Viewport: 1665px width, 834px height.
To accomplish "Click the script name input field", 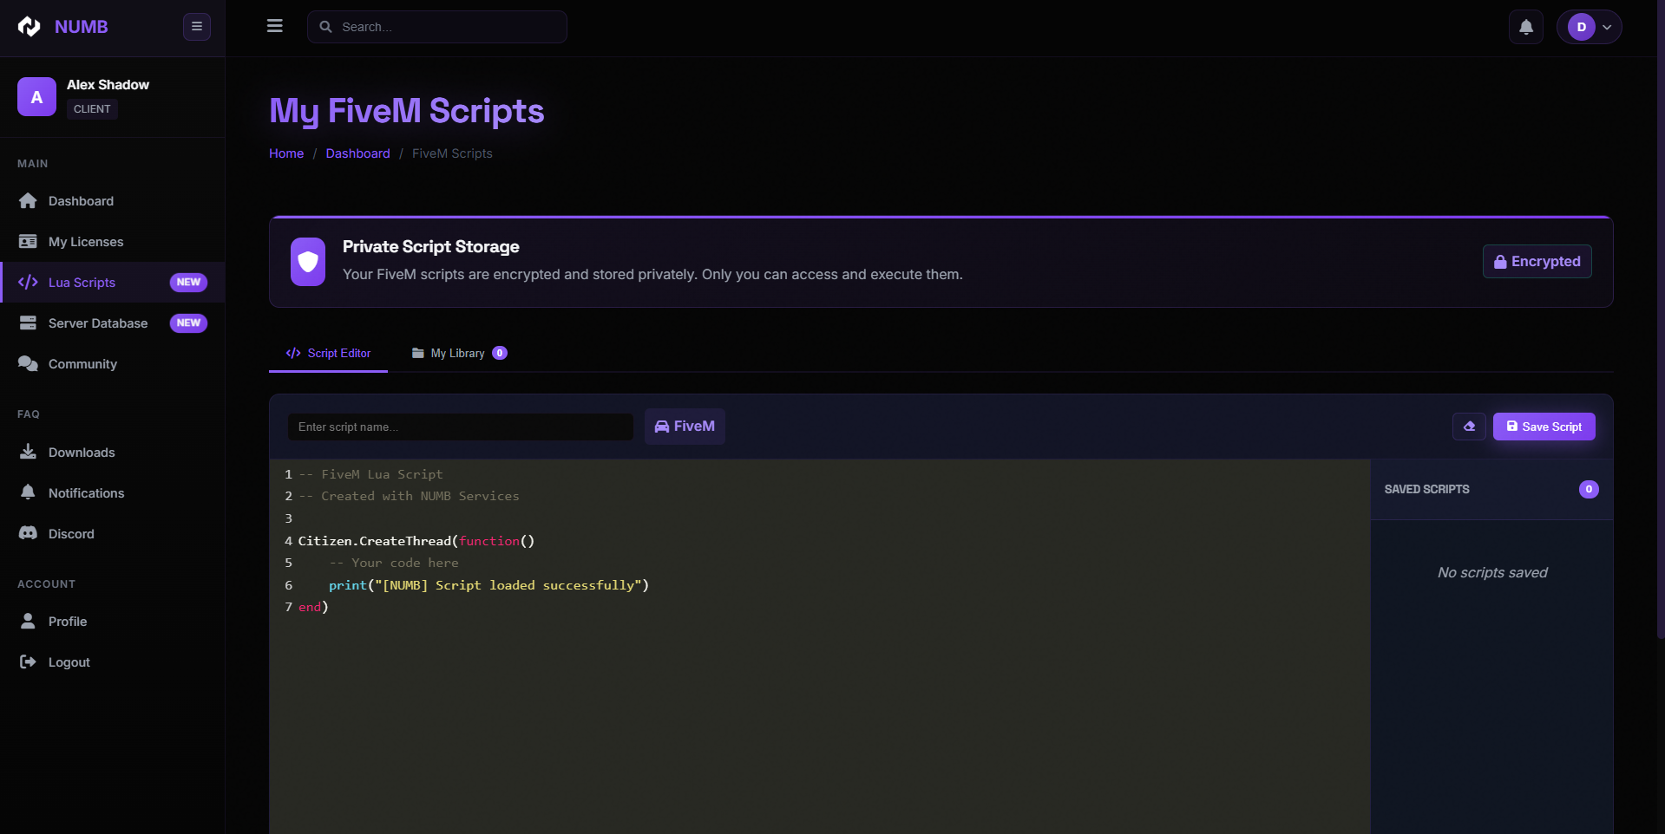I will pos(461,427).
